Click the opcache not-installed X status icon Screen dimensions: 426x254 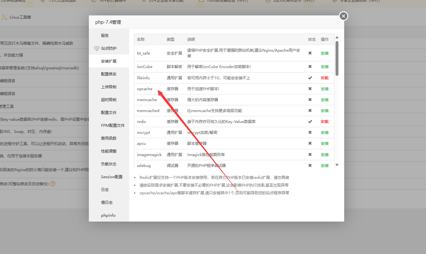(x=310, y=89)
